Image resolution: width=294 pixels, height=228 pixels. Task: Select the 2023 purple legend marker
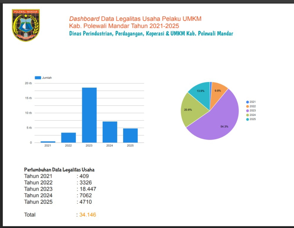click(247, 110)
